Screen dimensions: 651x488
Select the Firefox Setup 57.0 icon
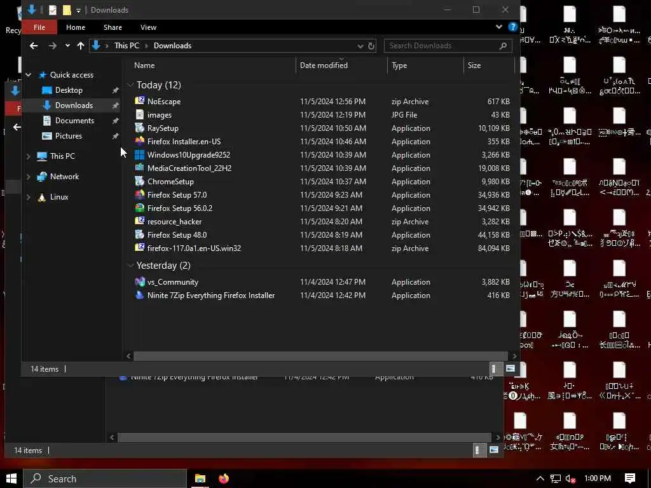(x=139, y=194)
